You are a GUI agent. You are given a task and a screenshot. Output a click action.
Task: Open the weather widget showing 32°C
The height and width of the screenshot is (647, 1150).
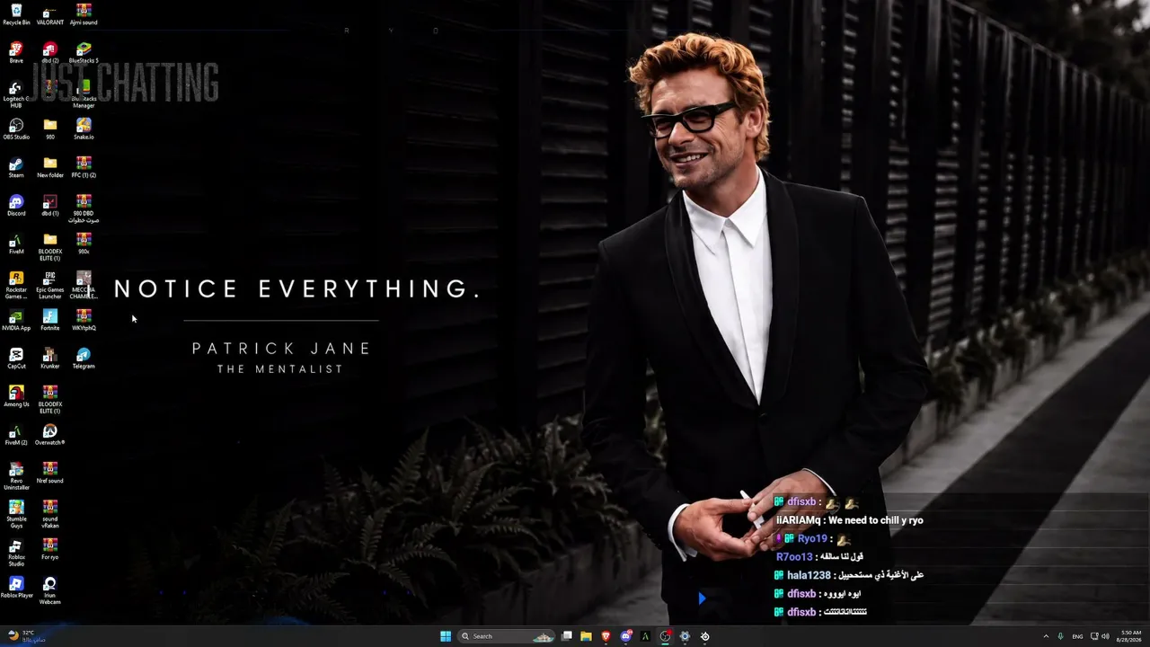coord(25,636)
